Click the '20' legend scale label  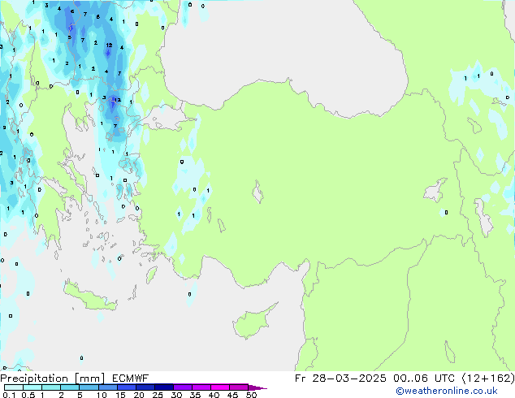click(139, 395)
